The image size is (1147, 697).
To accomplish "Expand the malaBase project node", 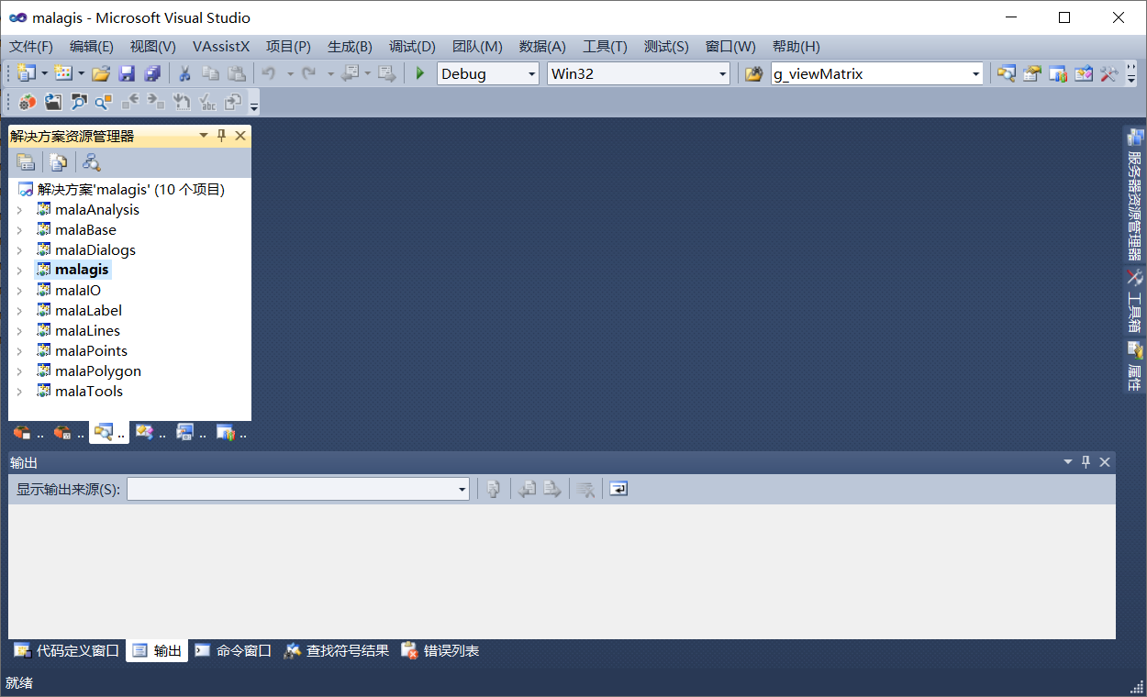I will click(x=19, y=230).
